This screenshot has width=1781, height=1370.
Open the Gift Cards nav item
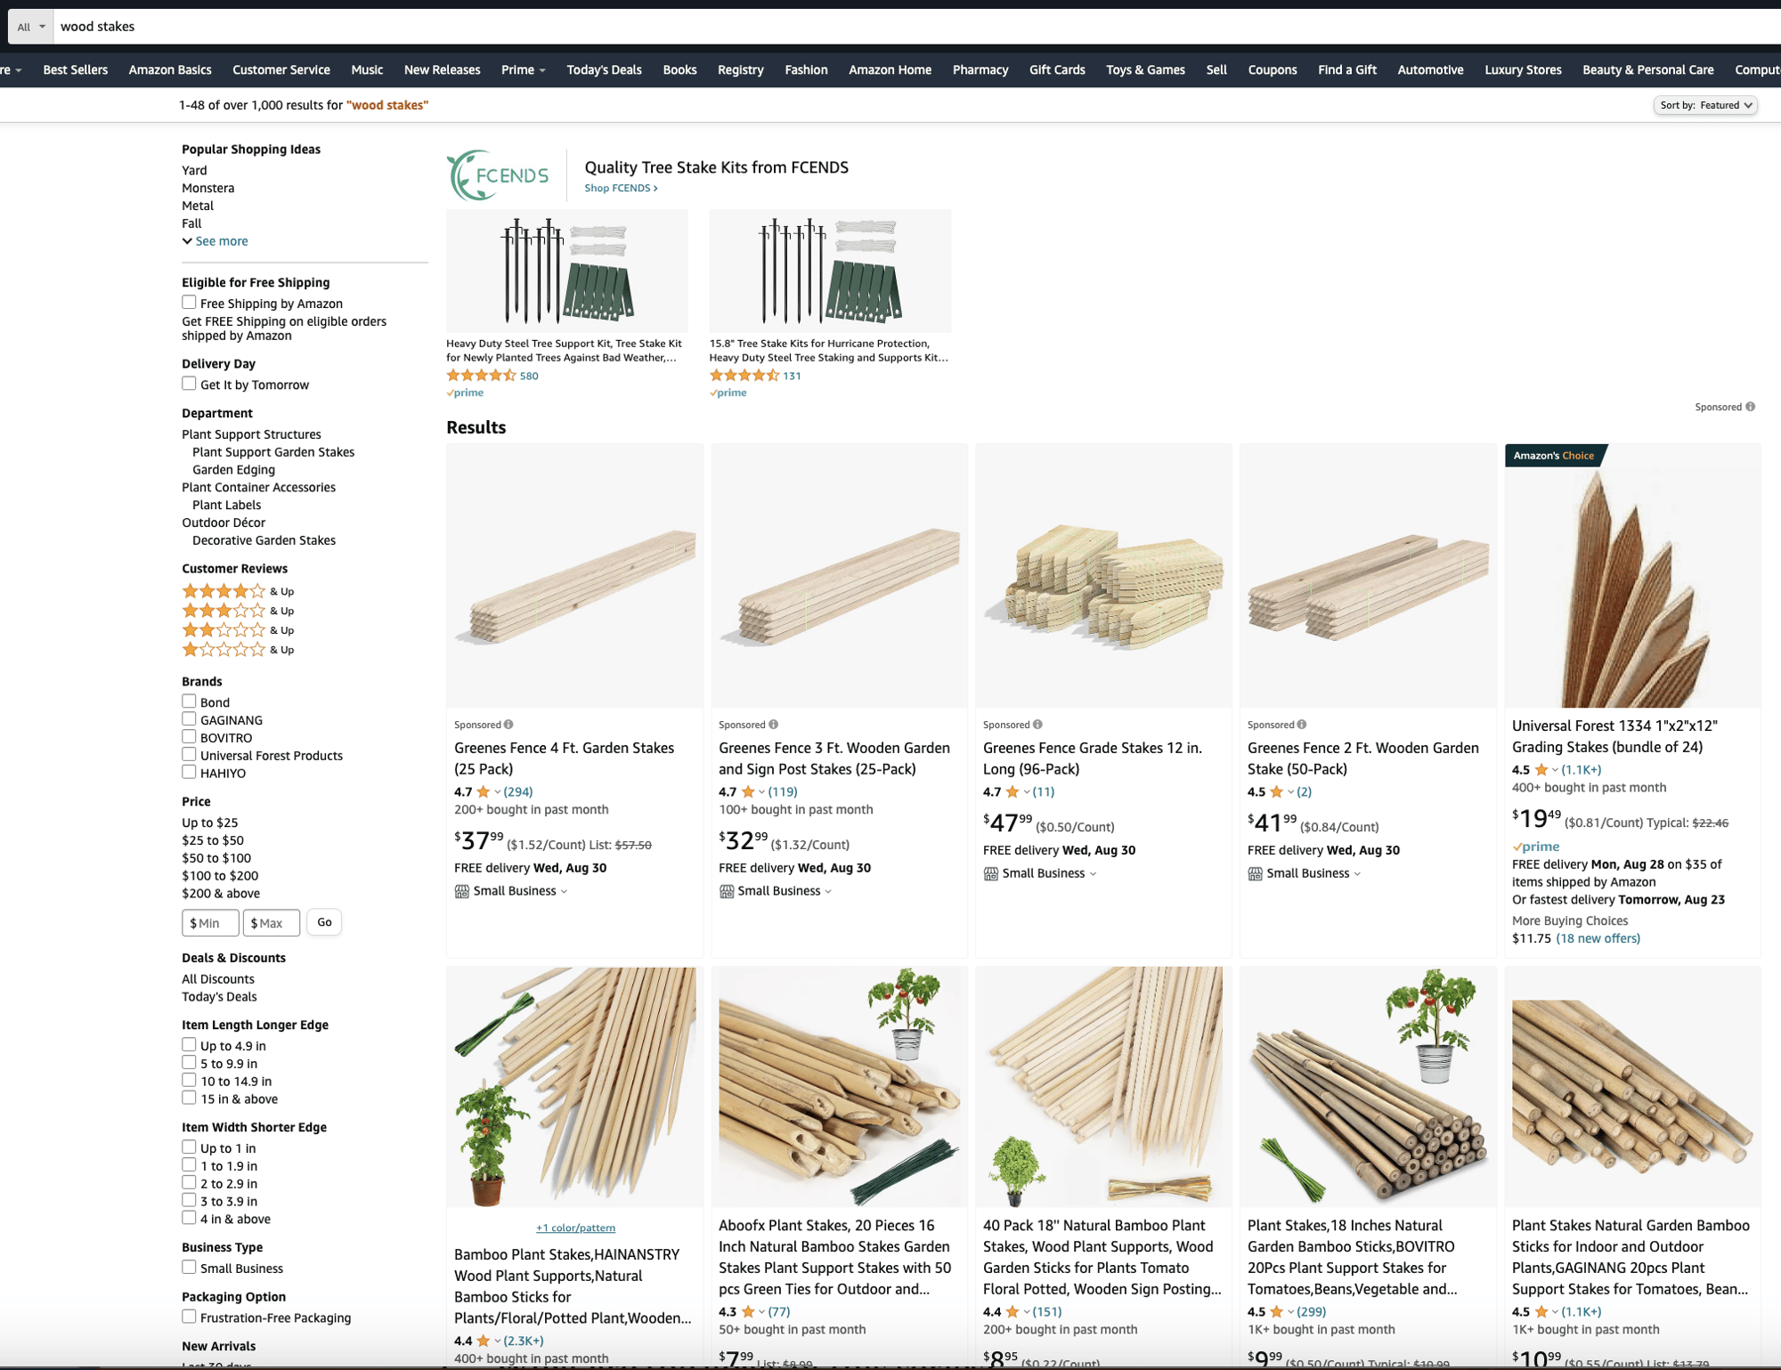pos(1057,69)
